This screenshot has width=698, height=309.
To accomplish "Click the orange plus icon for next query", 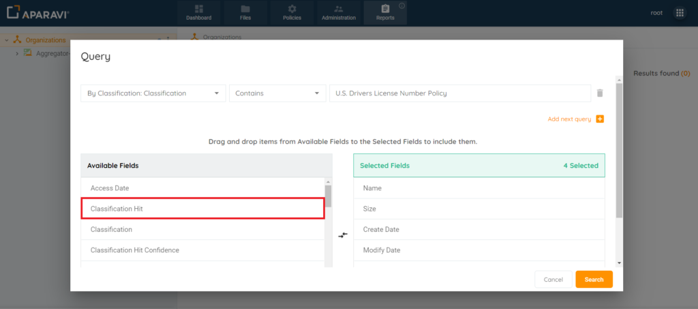I will [x=600, y=119].
